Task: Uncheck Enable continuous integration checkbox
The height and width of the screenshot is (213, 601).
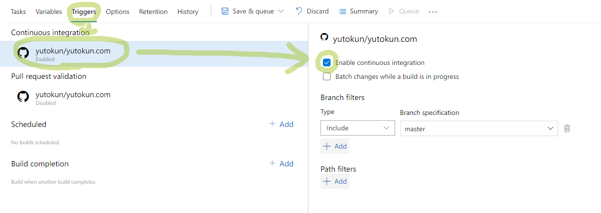Action: point(327,63)
